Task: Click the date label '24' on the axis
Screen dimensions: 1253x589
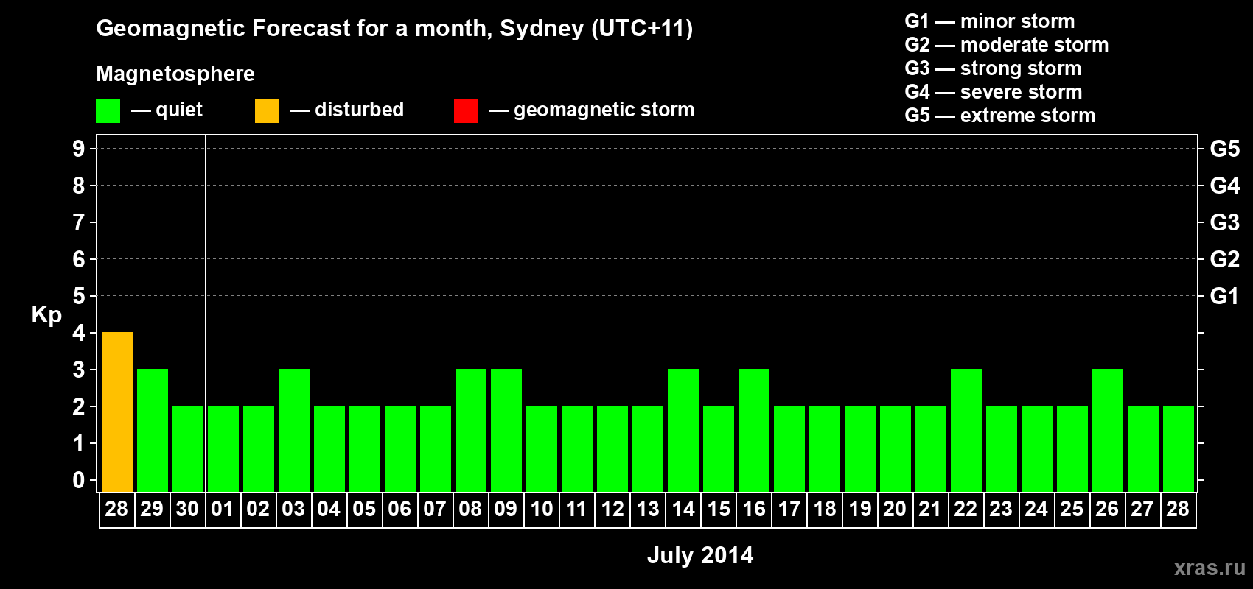Action: point(1036,509)
